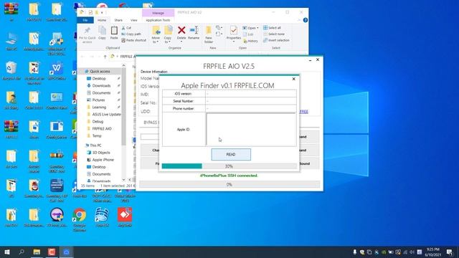
Task: Click inside the Apple ID text area
Action: 251,130
